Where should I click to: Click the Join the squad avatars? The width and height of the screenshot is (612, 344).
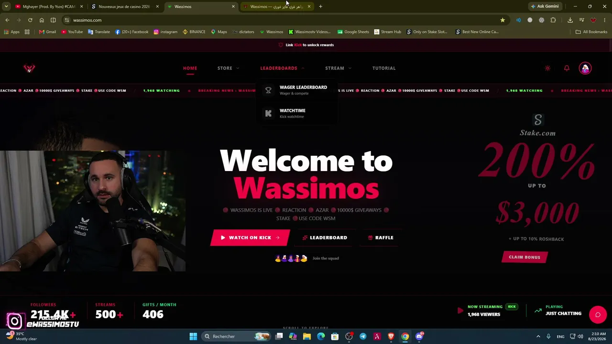click(x=291, y=258)
